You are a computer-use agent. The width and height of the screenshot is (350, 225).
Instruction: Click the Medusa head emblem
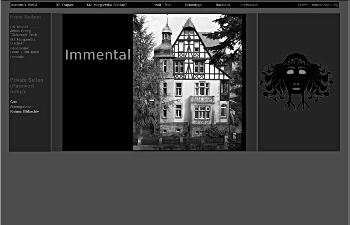297,82
